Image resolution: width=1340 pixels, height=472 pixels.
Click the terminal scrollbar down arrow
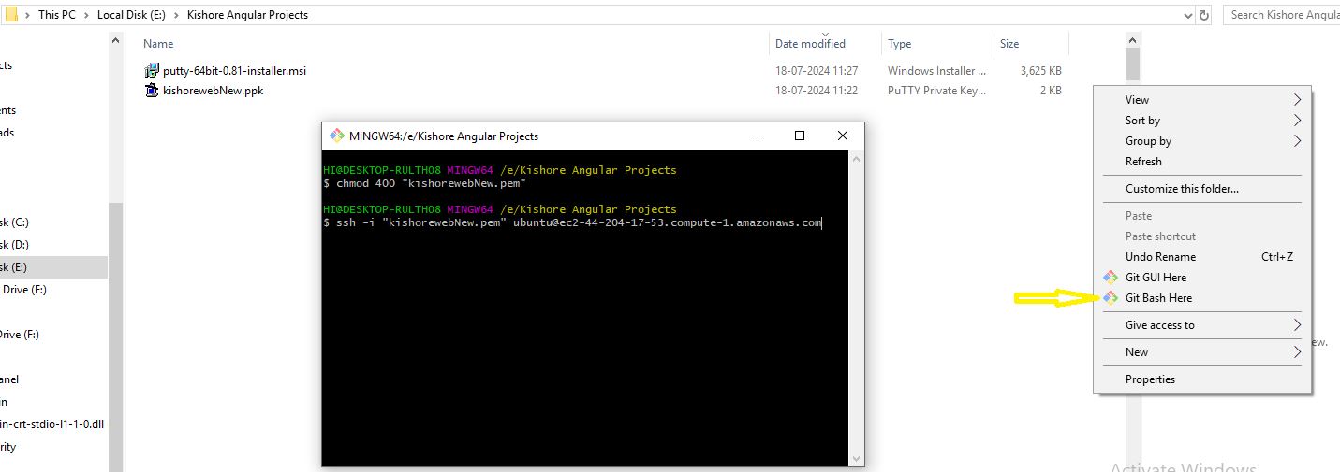click(856, 458)
